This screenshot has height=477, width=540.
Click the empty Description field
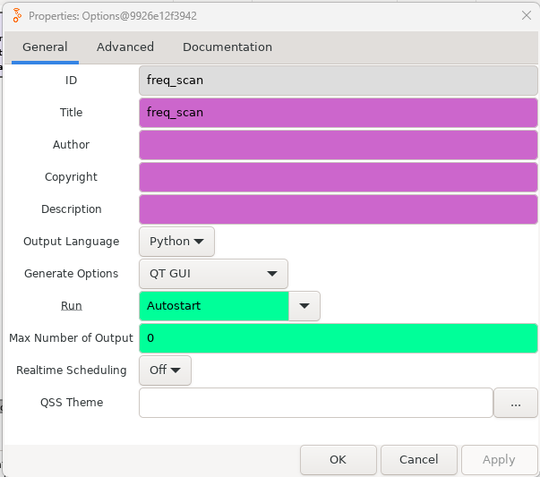point(339,209)
